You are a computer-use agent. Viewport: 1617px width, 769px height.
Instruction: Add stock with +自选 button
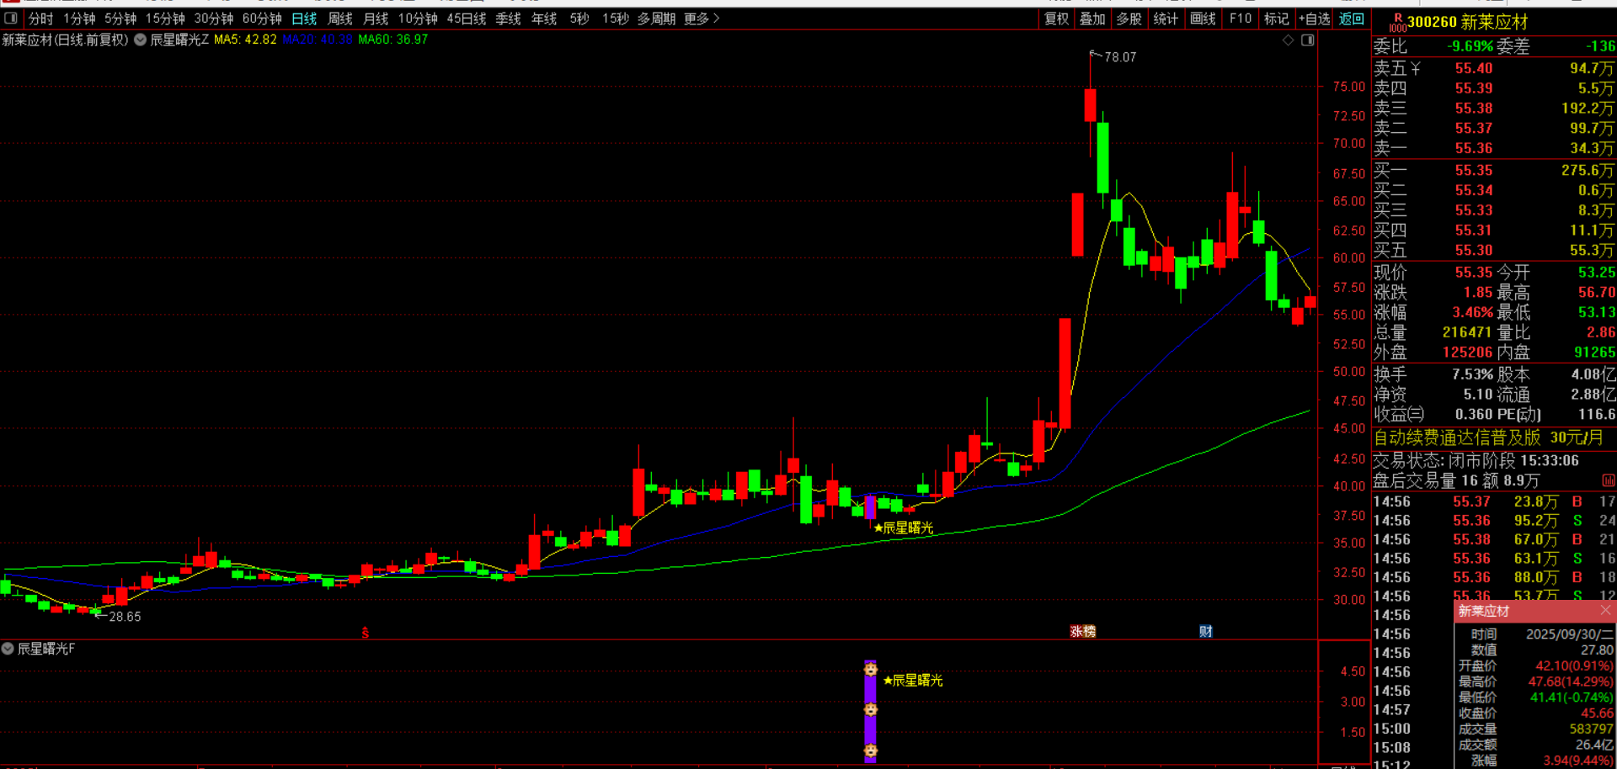[1314, 19]
